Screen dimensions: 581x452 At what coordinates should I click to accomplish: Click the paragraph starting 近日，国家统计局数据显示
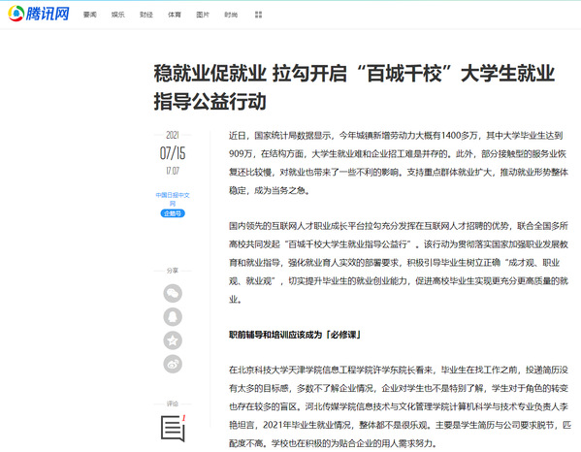point(399,163)
